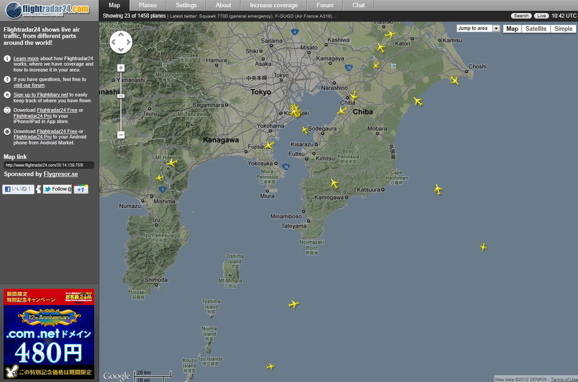Open the Chat tab
This screenshot has height=382, width=578.
click(x=358, y=5)
